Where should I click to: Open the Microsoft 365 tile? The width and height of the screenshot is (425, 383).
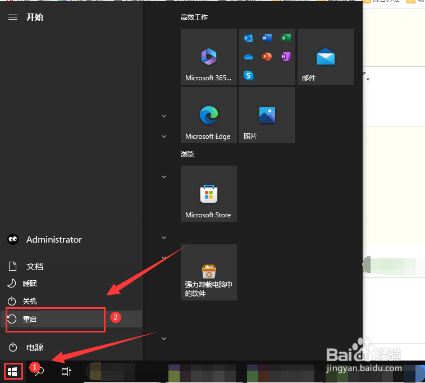click(209, 57)
